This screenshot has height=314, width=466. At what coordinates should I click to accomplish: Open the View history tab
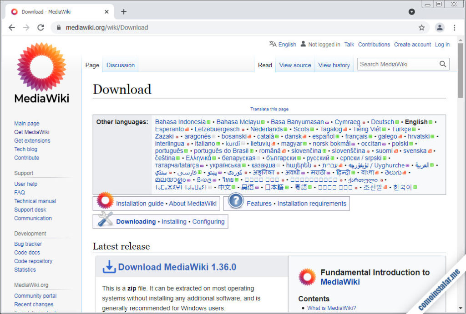tap(334, 65)
